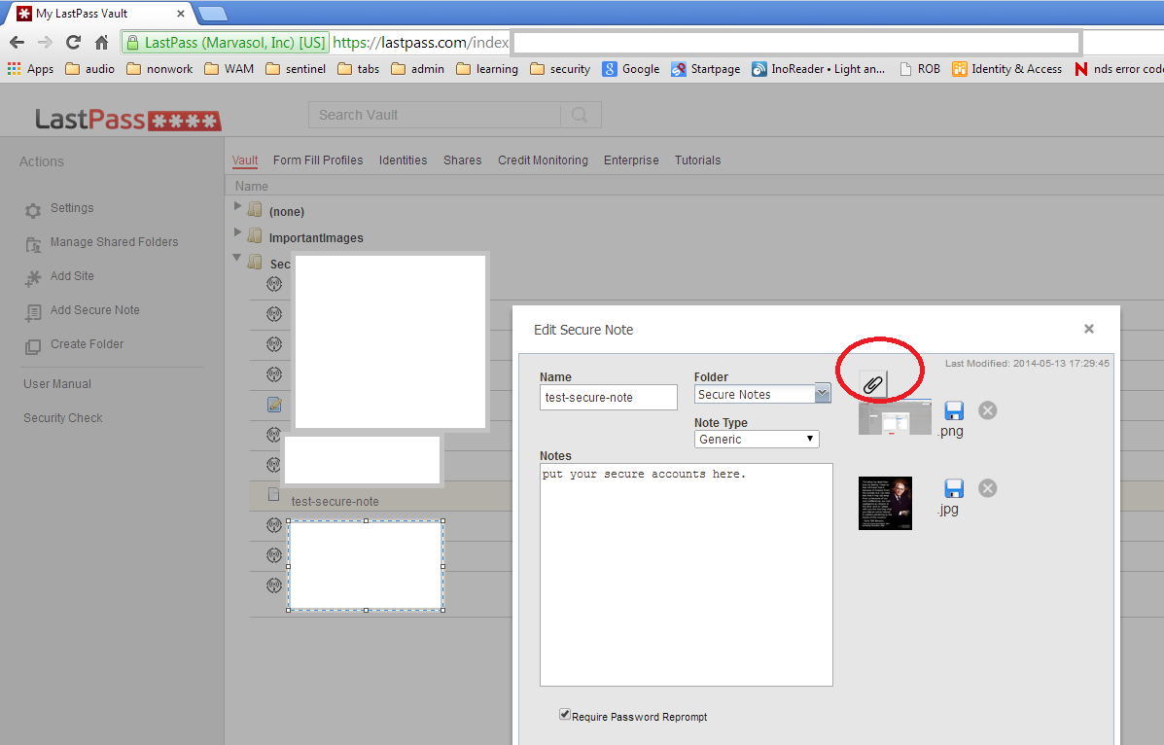Open the .png attachment thumbnail
The width and height of the screenshot is (1164, 745).
pyautogui.click(x=895, y=418)
